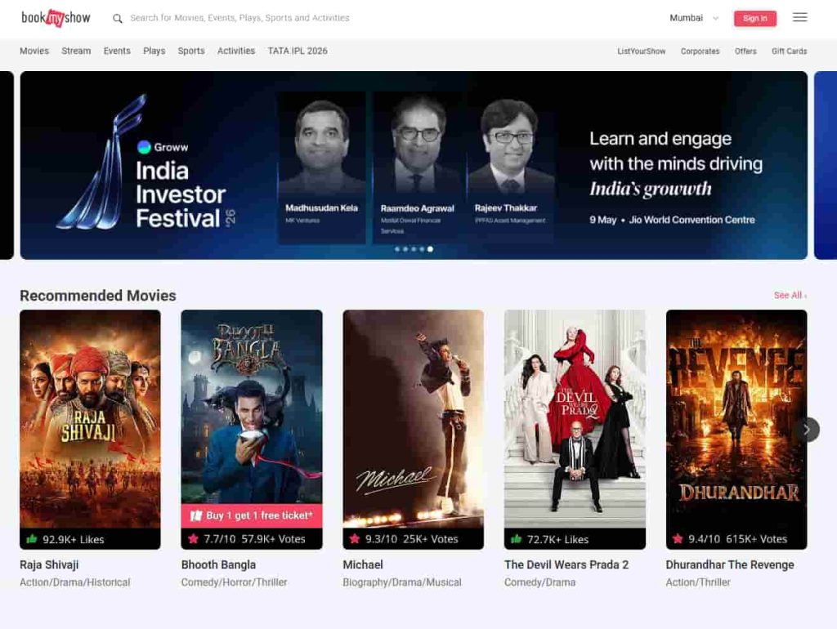837x629 pixels.
Task: Click Michael title text
Action: (363, 564)
